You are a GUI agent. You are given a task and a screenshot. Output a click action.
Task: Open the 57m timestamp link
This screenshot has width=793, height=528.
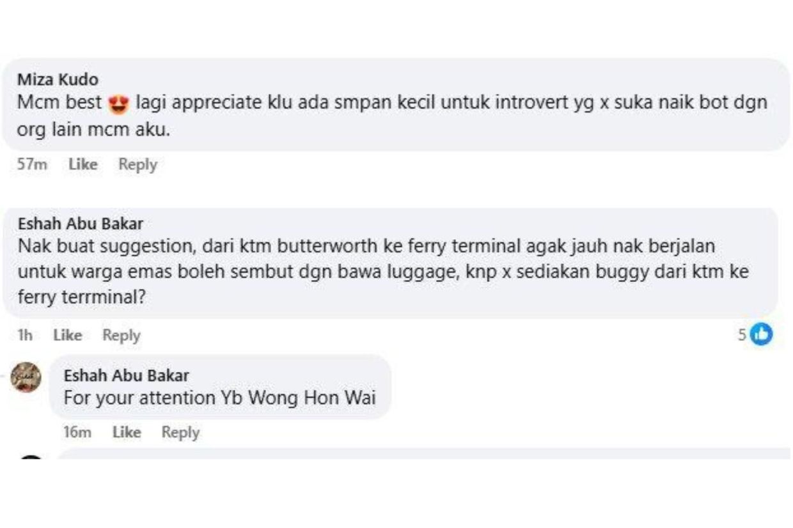[32, 164]
